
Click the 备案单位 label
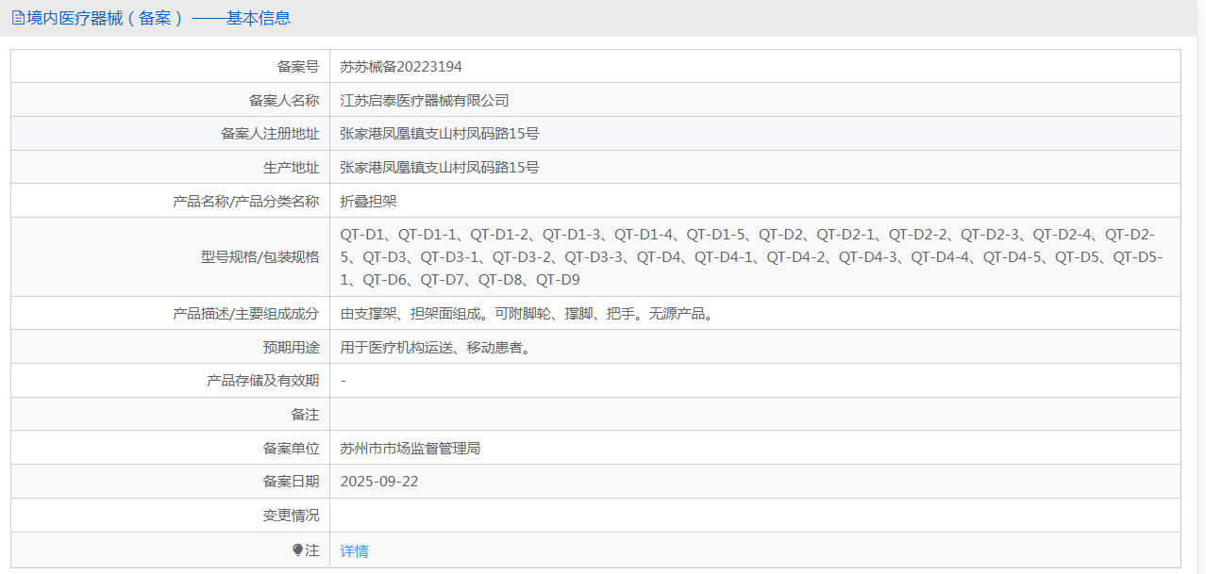291,449
